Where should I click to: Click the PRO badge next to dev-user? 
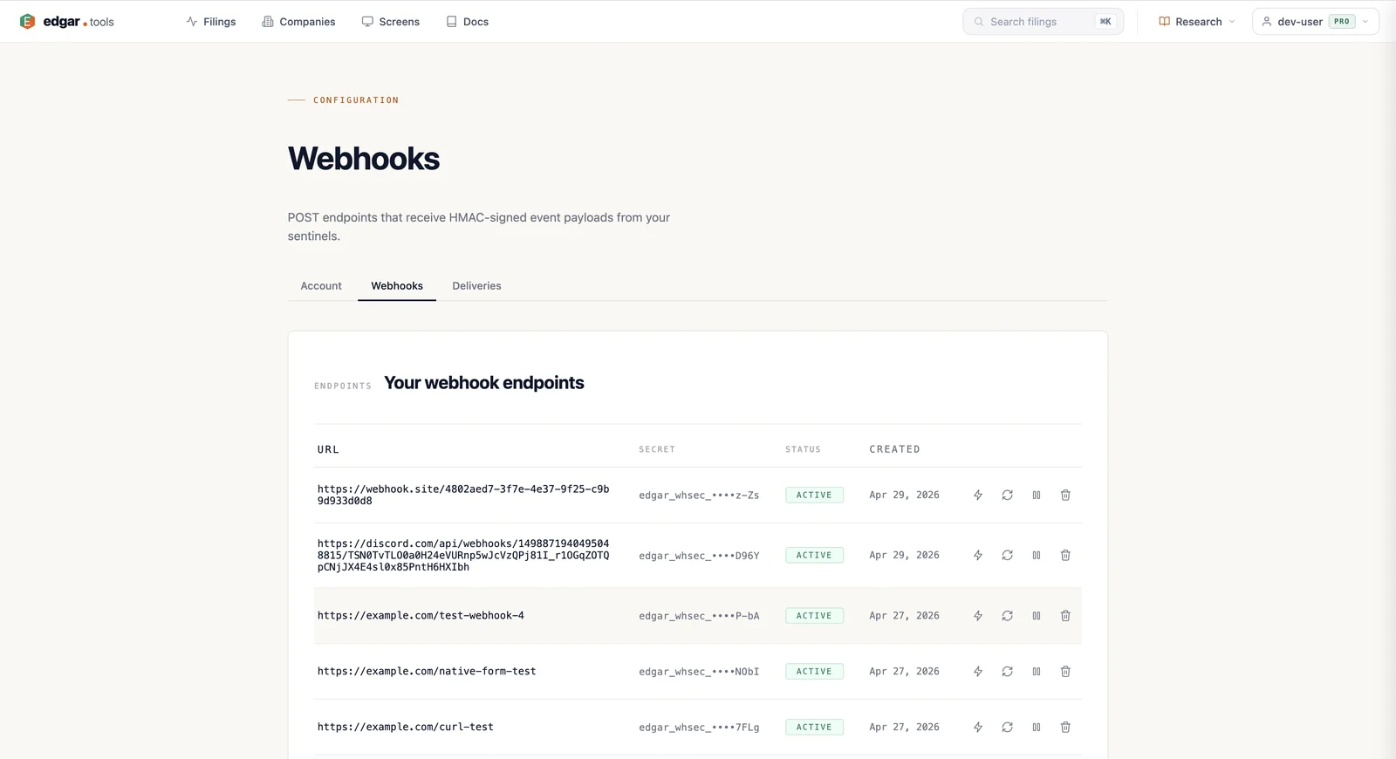click(1342, 22)
